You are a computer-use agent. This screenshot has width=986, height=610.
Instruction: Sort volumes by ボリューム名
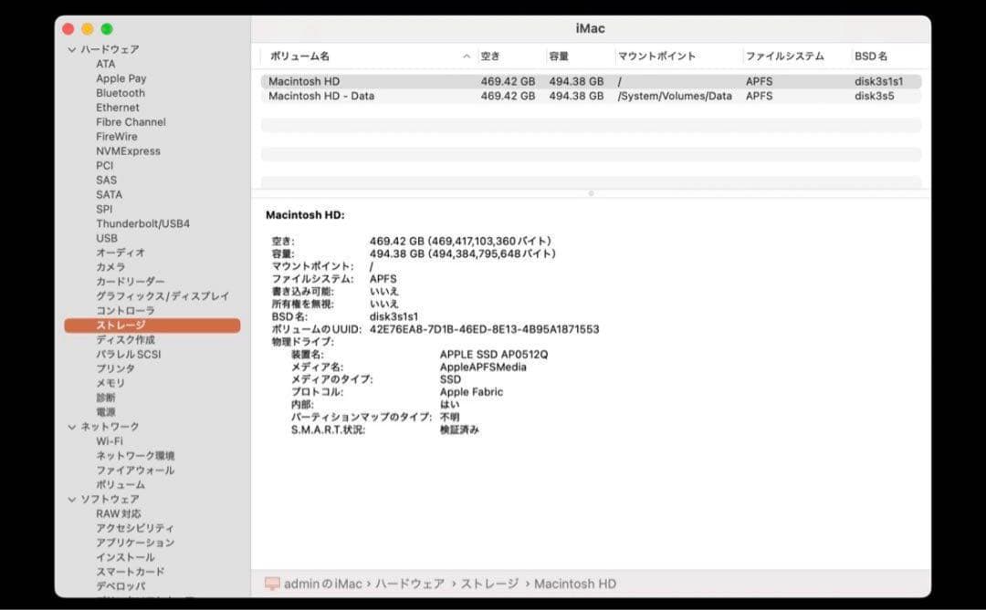(x=301, y=56)
